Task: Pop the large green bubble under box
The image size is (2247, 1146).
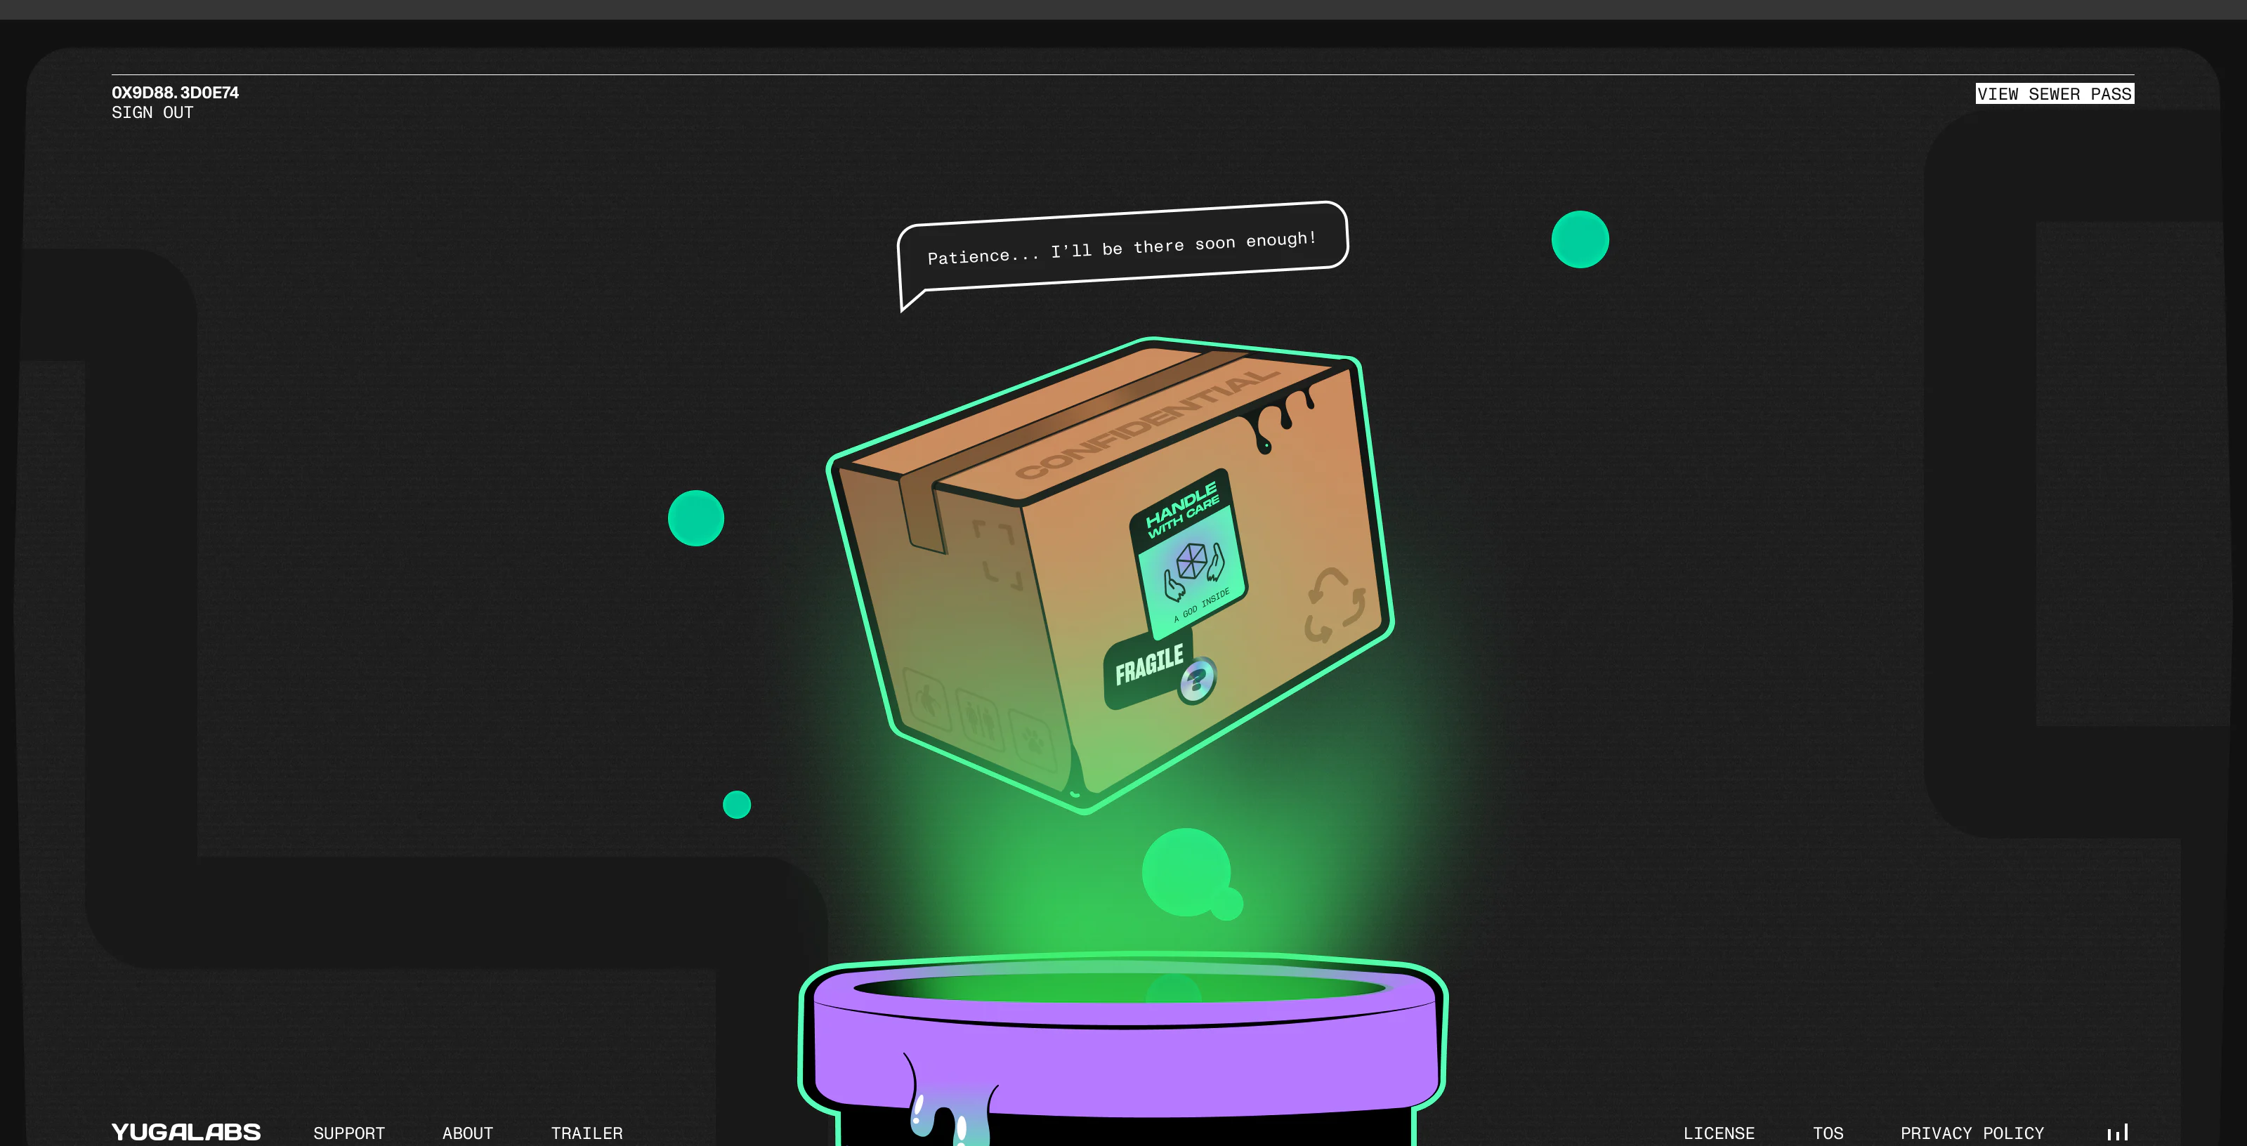Action: tap(1186, 872)
